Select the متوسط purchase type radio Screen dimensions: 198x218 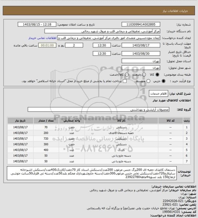coord(148,81)
